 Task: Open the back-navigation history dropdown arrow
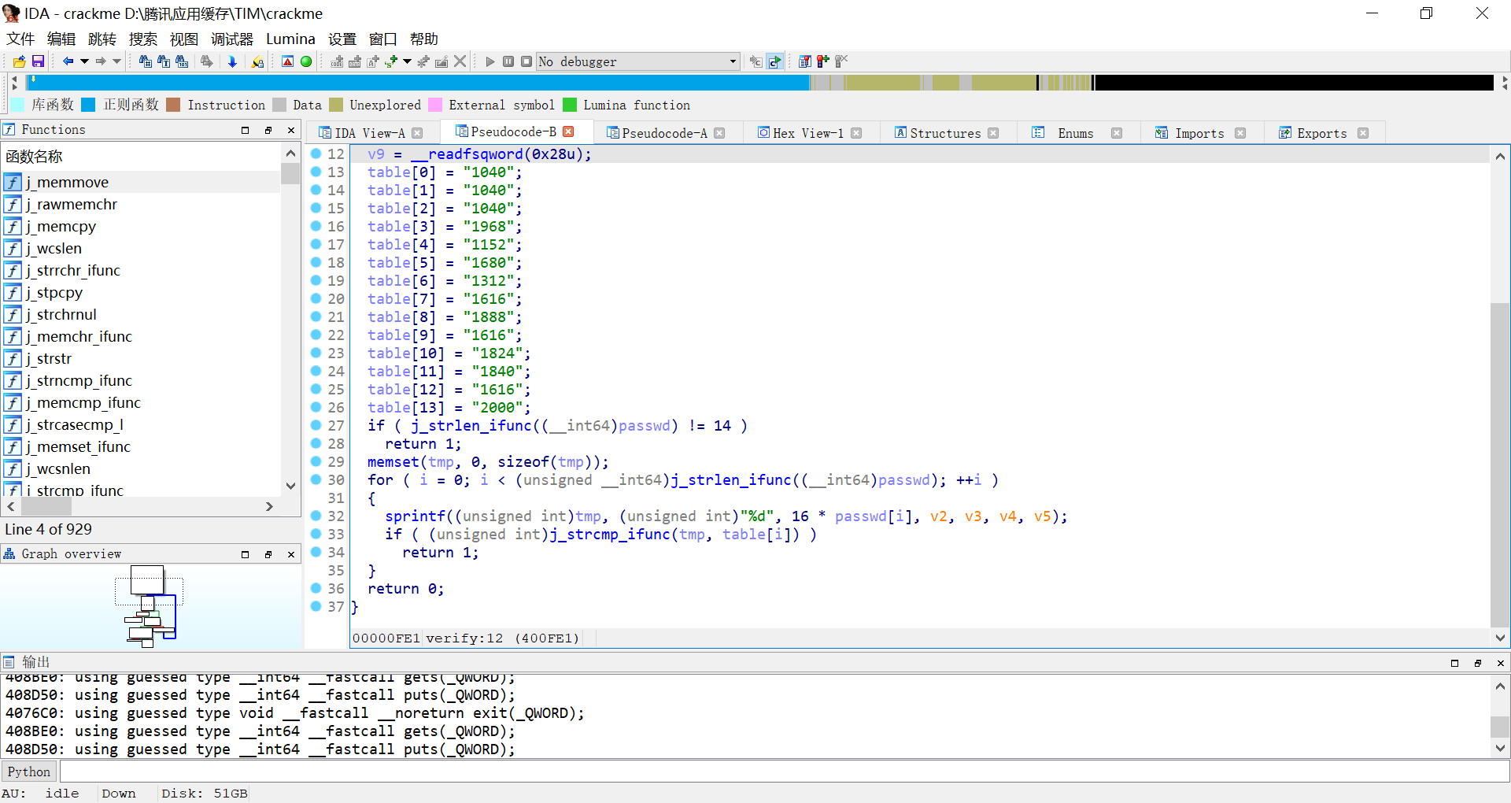pyautogui.click(x=84, y=61)
